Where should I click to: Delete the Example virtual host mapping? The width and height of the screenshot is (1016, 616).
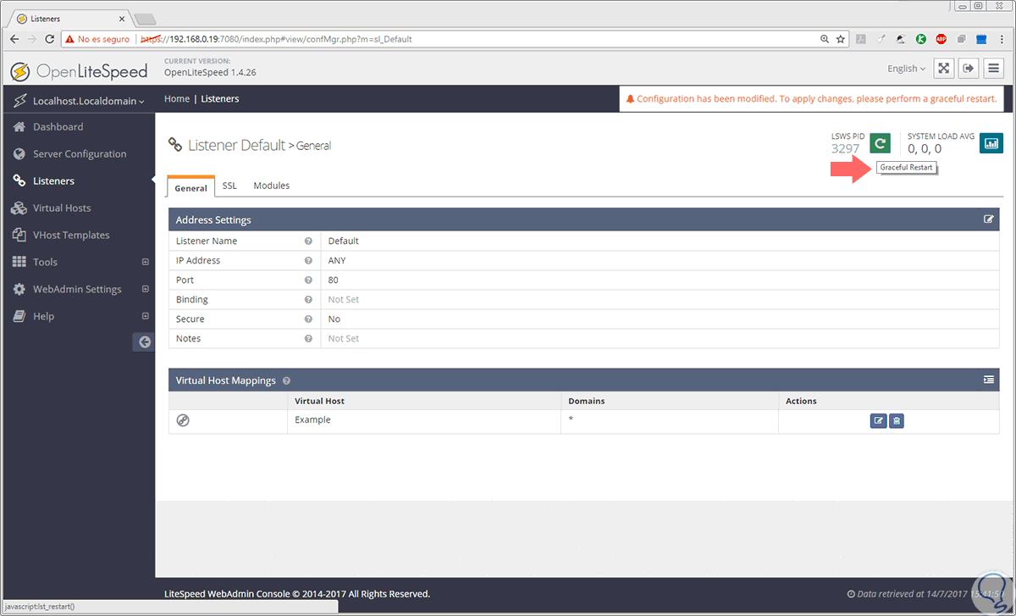pyautogui.click(x=897, y=420)
